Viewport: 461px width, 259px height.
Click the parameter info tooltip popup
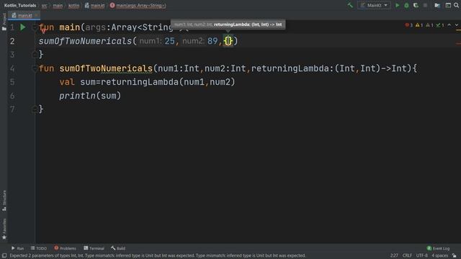click(x=228, y=24)
